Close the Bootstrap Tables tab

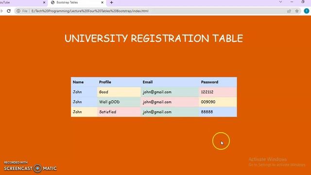(102, 2)
